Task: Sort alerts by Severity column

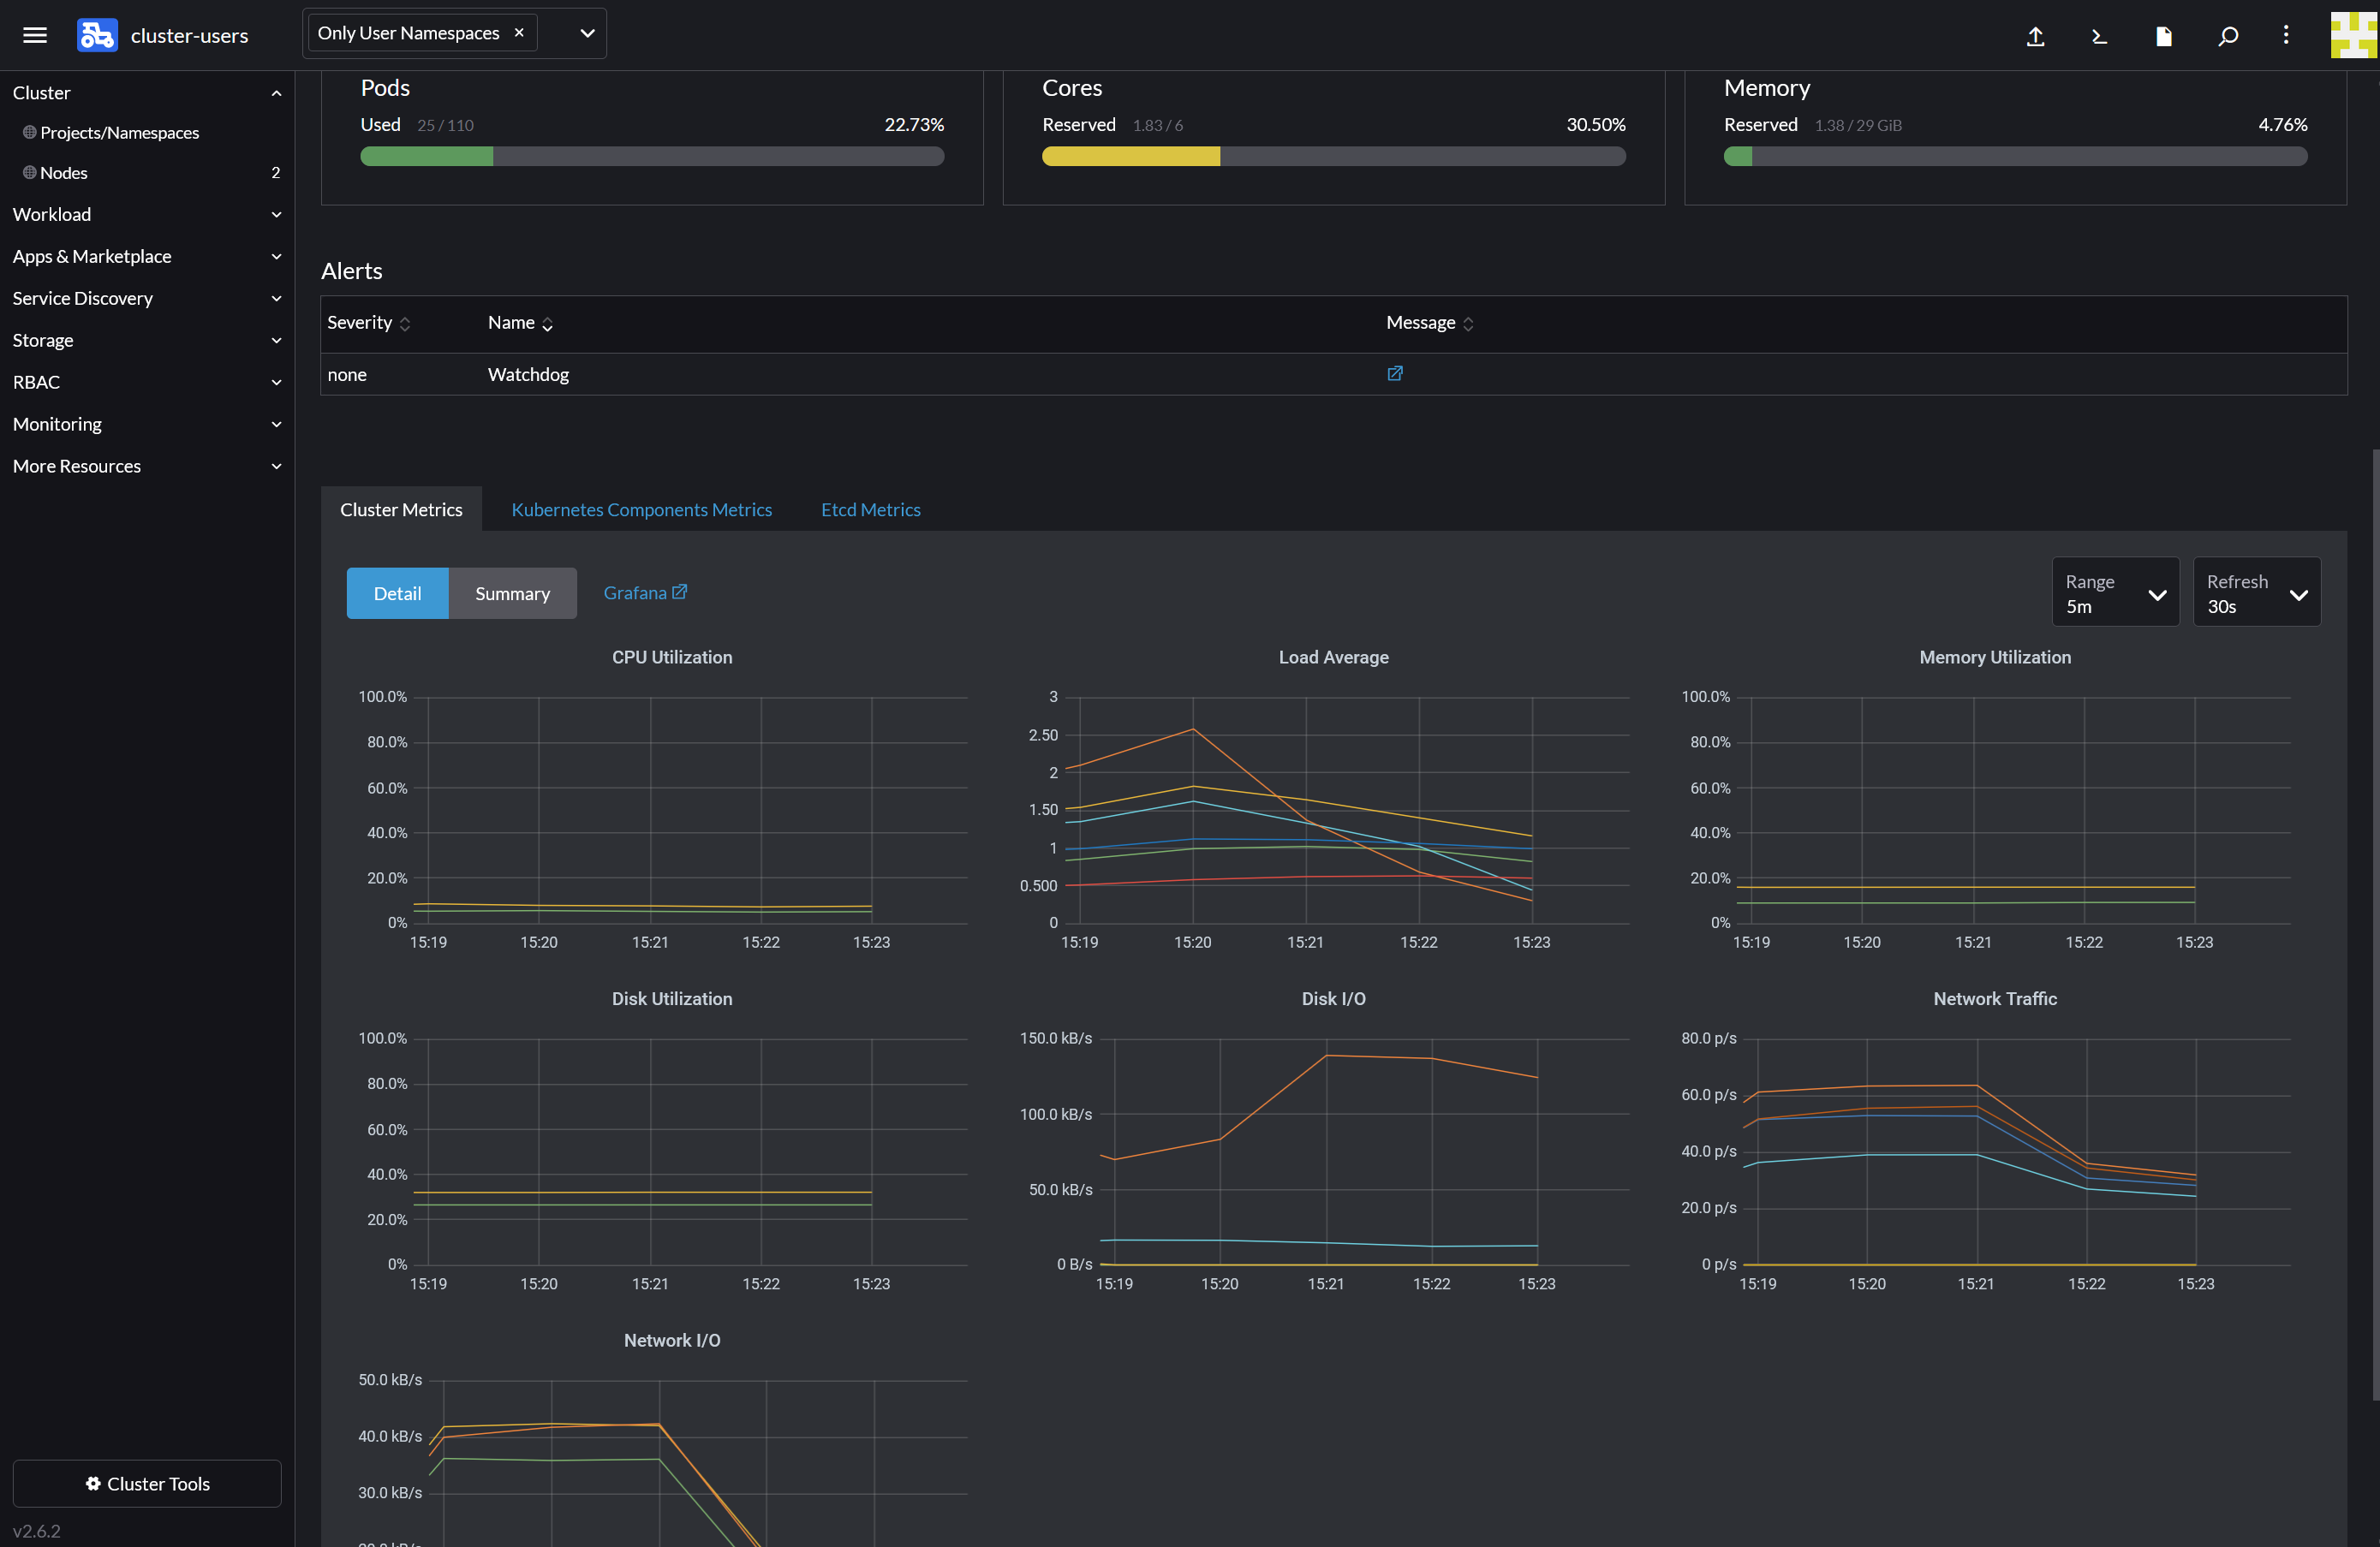Action: pyautogui.click(x=368, y=323)
